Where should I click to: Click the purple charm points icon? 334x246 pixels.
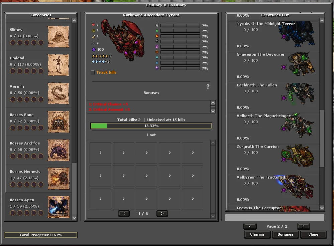pos(94,49)
